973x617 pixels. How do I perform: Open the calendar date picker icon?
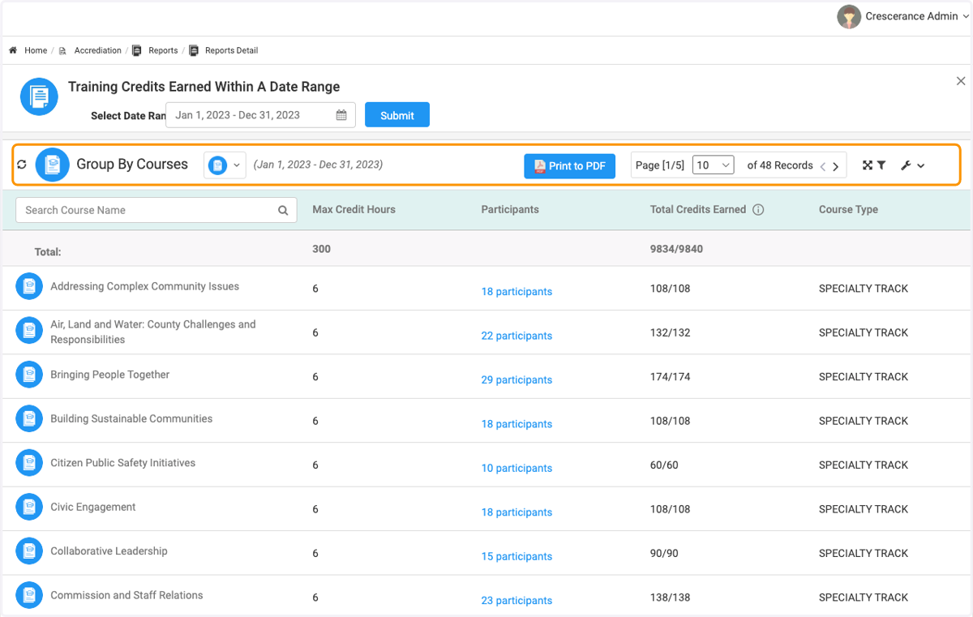[341, 115]
